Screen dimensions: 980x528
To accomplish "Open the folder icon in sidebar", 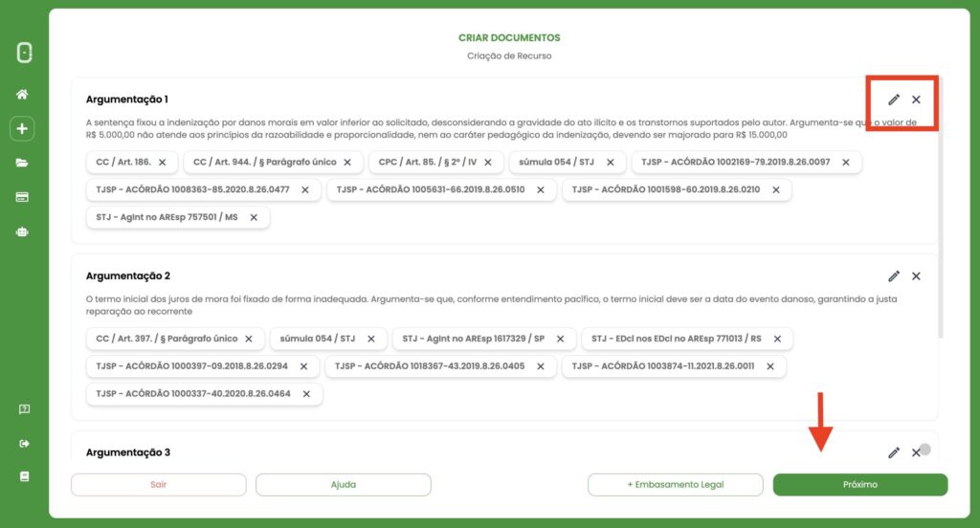I will (23, 163).
